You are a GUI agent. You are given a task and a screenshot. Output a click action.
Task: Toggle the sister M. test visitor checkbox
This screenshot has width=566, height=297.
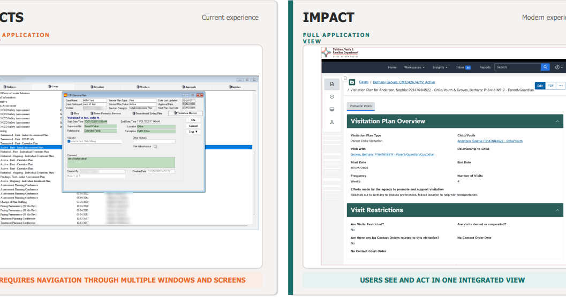click(x=69, y=141)
